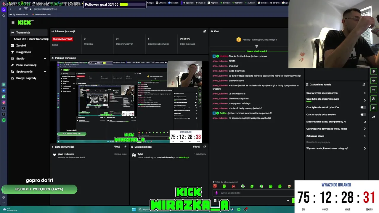This screenshot has width=379, height=213.
Task: Open WhatsApp in browser sidebar
Action: tap(4, 96)
